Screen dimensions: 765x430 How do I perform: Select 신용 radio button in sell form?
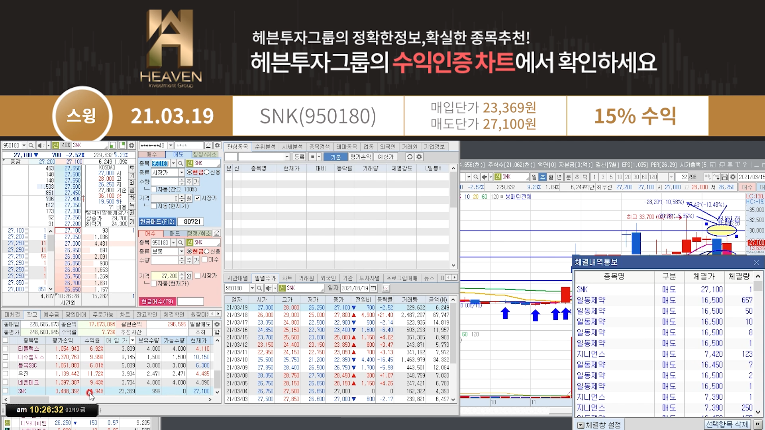point(207,172)
